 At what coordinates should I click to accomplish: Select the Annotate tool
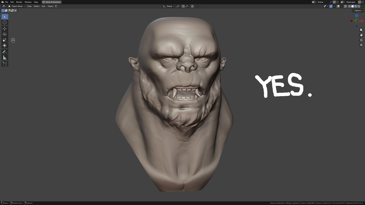tap(5, 52)
